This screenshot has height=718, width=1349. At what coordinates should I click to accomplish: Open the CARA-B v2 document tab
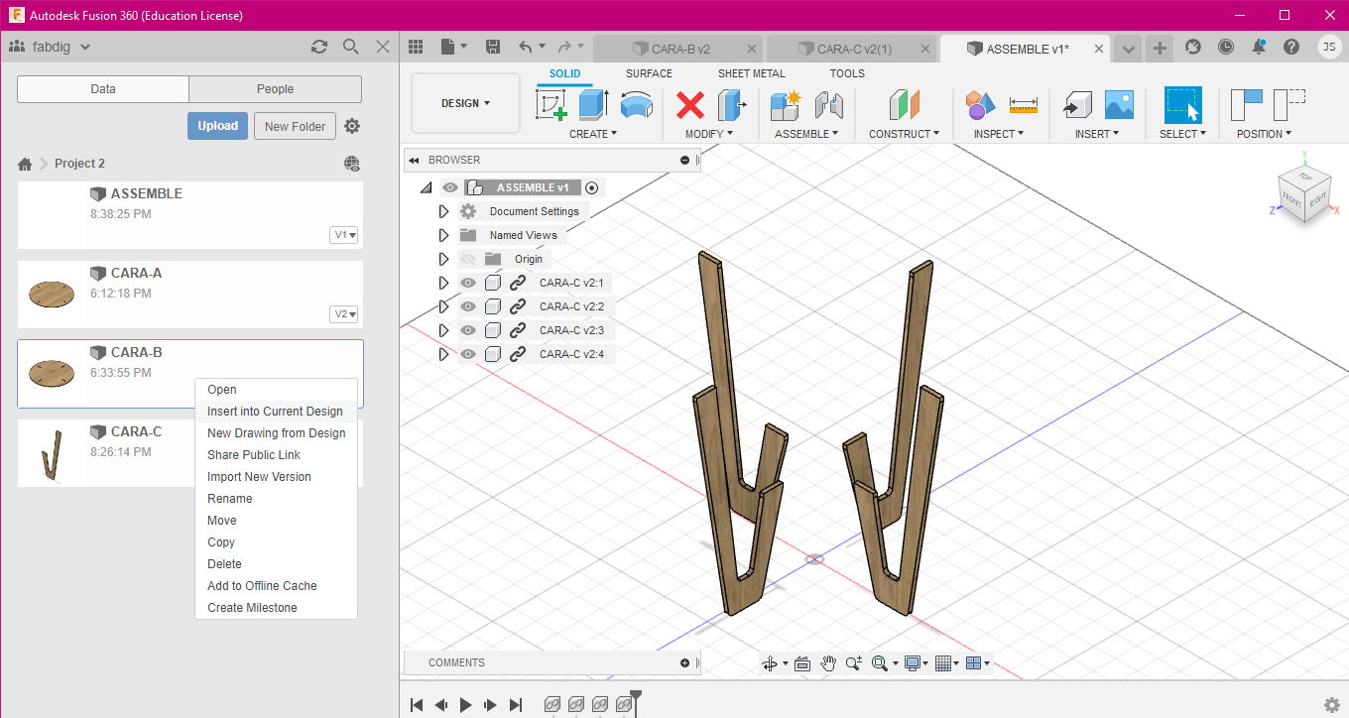pyautogui.click(x=680, y=49)
